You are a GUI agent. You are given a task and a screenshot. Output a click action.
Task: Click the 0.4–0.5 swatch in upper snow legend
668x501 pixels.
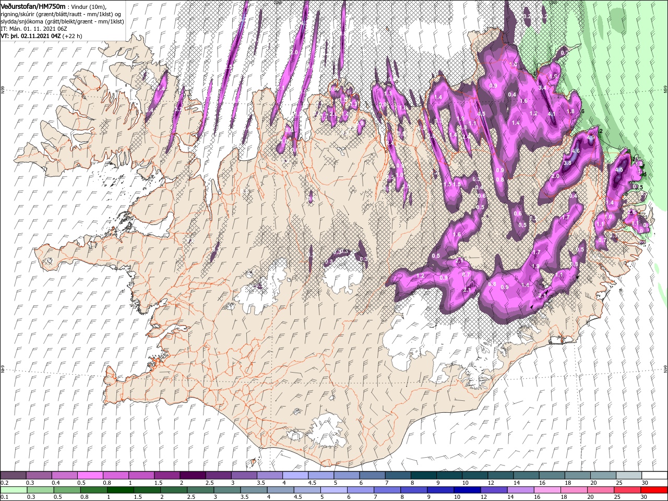pyautogui.click(x=64, y=475)
